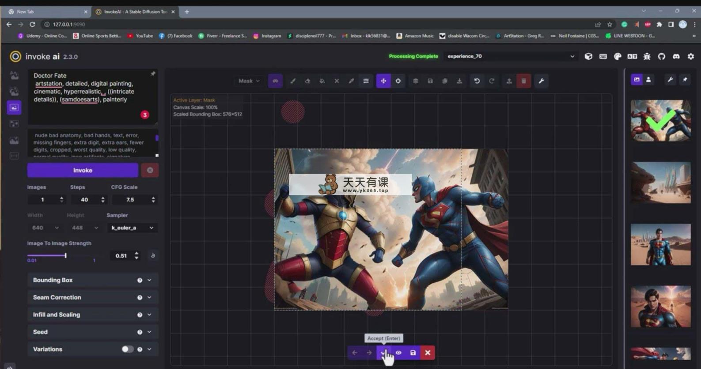Open the Amazon Music bookmark

point(415,36)
